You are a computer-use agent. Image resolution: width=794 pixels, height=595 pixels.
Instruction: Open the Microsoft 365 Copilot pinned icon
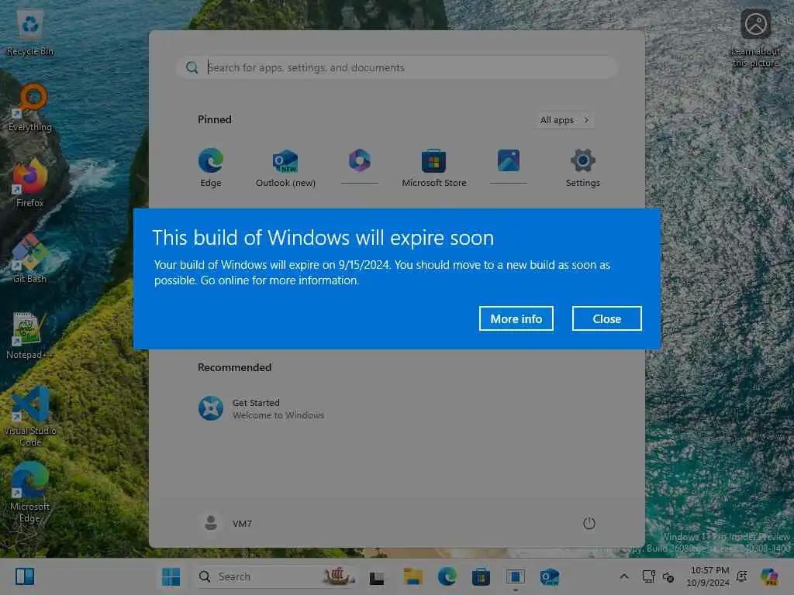(x=360, y=161)
